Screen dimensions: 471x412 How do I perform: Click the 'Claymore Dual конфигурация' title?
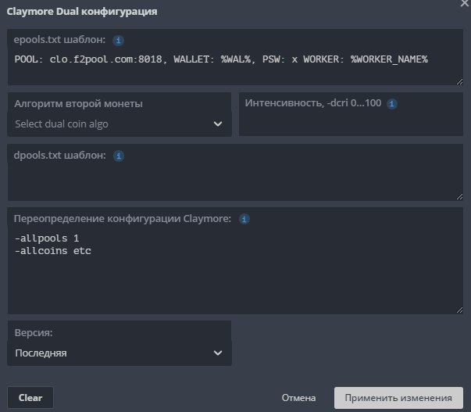82,12
